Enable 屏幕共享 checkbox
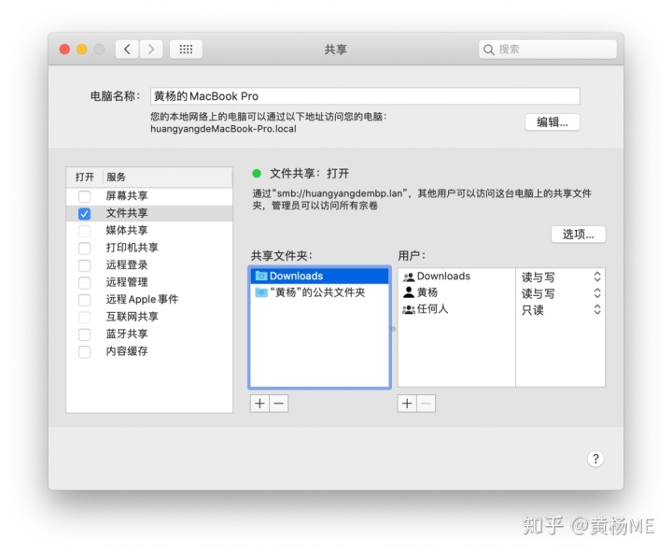This screenshot has height=554, width=672. click(84, 196)
